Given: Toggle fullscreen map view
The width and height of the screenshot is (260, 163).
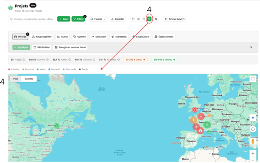Looking at the screenshot, I should (x=253, y=79).
